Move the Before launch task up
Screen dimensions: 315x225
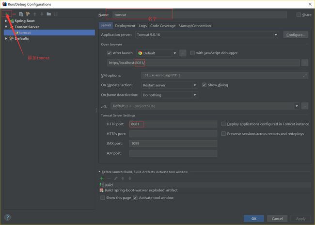(x=123, y=178)
